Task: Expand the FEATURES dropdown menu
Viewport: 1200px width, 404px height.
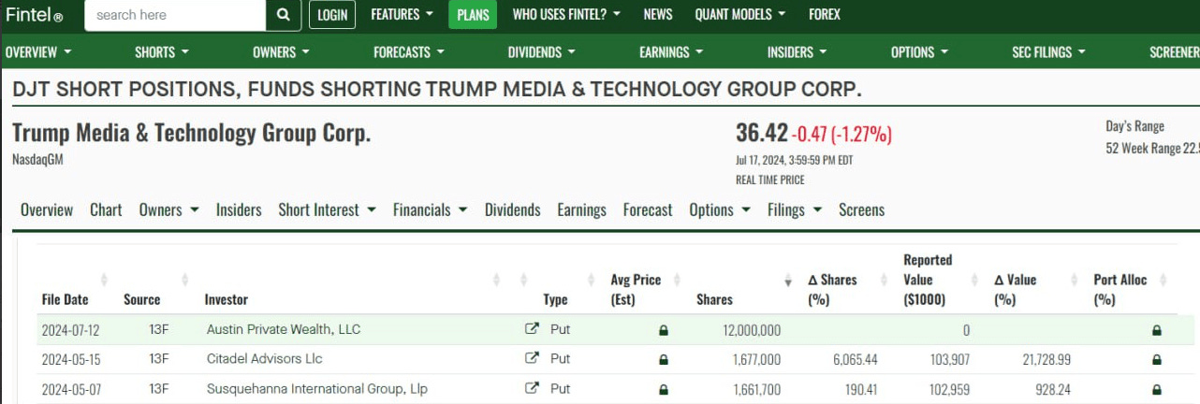Action: tap(402, 15)
